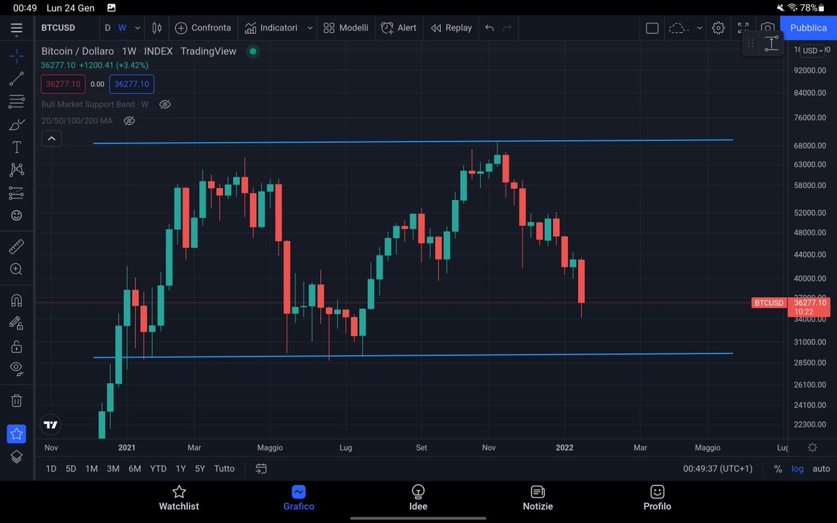Image resolution: width=837 pixels, height=523 pixels.
Task: Expand the favorite indicators dropdown arrow
Action: (x=310, y=28)
